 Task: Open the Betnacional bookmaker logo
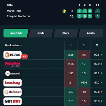(13, 73)
